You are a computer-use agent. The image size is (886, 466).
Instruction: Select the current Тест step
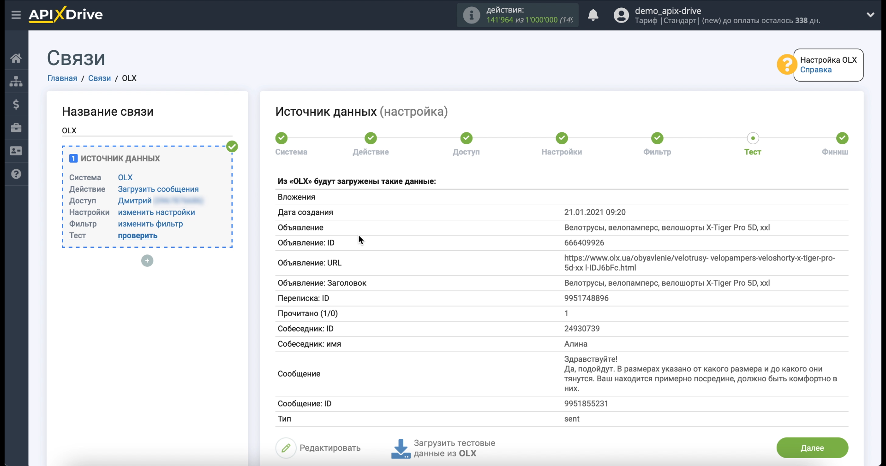(x=753, y=138)
